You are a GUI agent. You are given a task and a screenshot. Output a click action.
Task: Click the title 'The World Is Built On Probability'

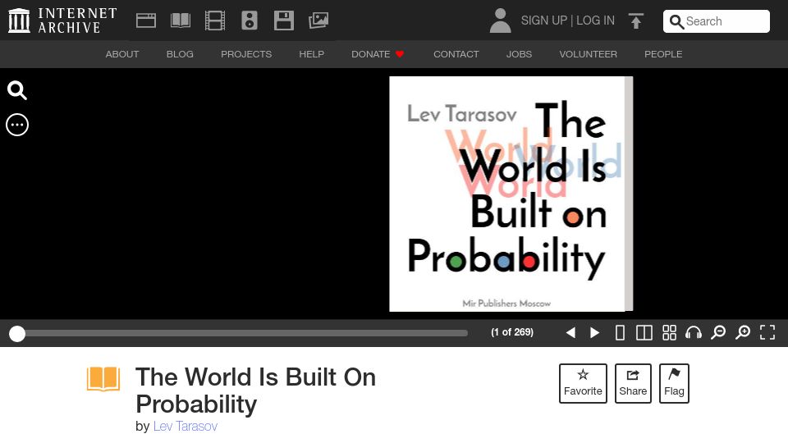(256, 390)
